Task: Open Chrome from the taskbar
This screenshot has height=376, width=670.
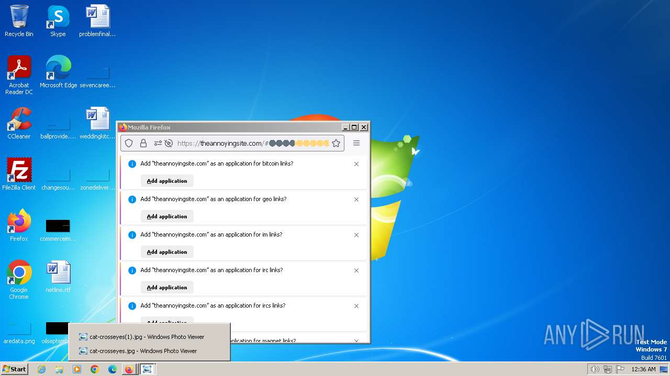Action: pyautogui.click(x=95, y=369)
